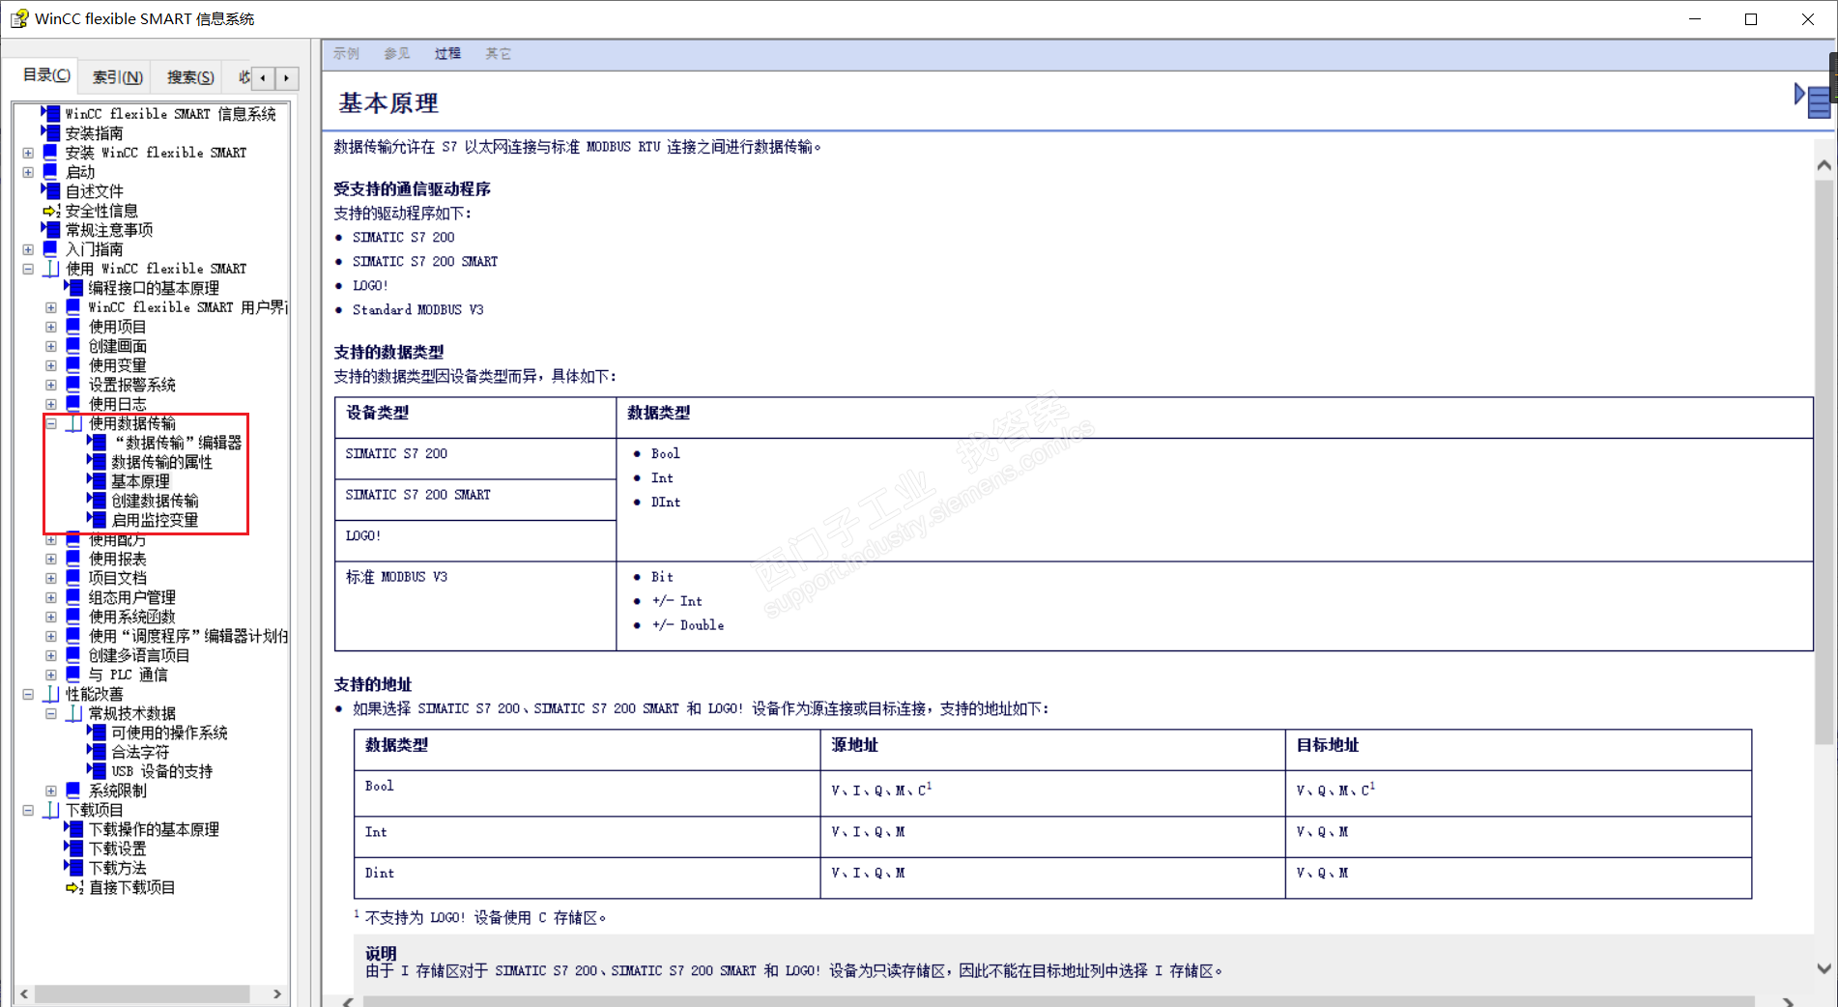The height and width of the screenshot is (1007, 1838).
Task: Click the 安全性信息 arrow icon
Action: pyautogui.click(x=51, y=210)
